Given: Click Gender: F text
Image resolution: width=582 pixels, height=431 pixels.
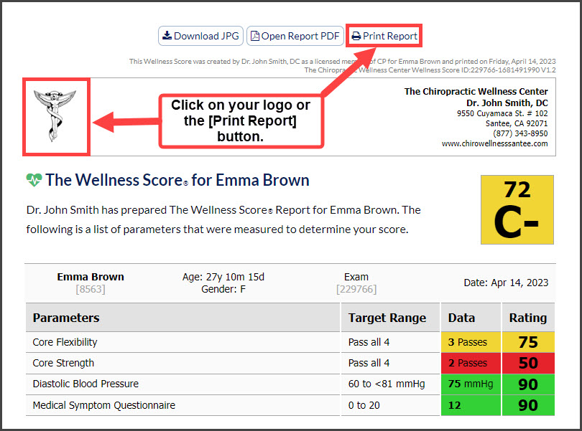Looking at the screenshot, I should tap(223, 289).
